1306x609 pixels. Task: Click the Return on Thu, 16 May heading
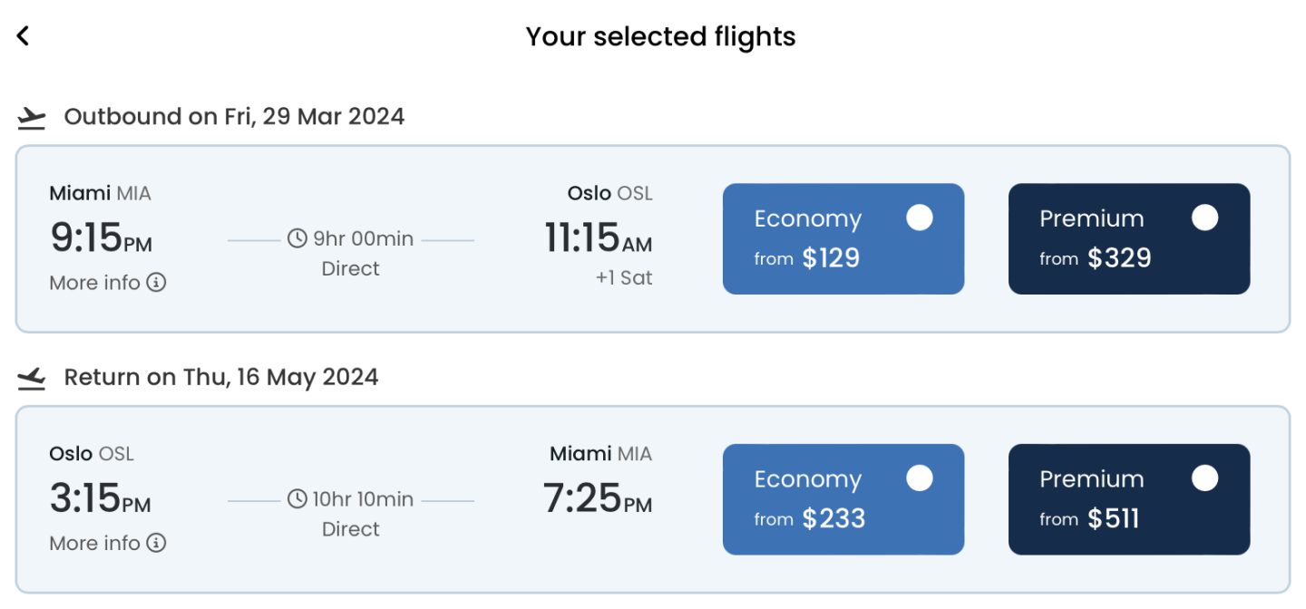click(x=220, y=377)
